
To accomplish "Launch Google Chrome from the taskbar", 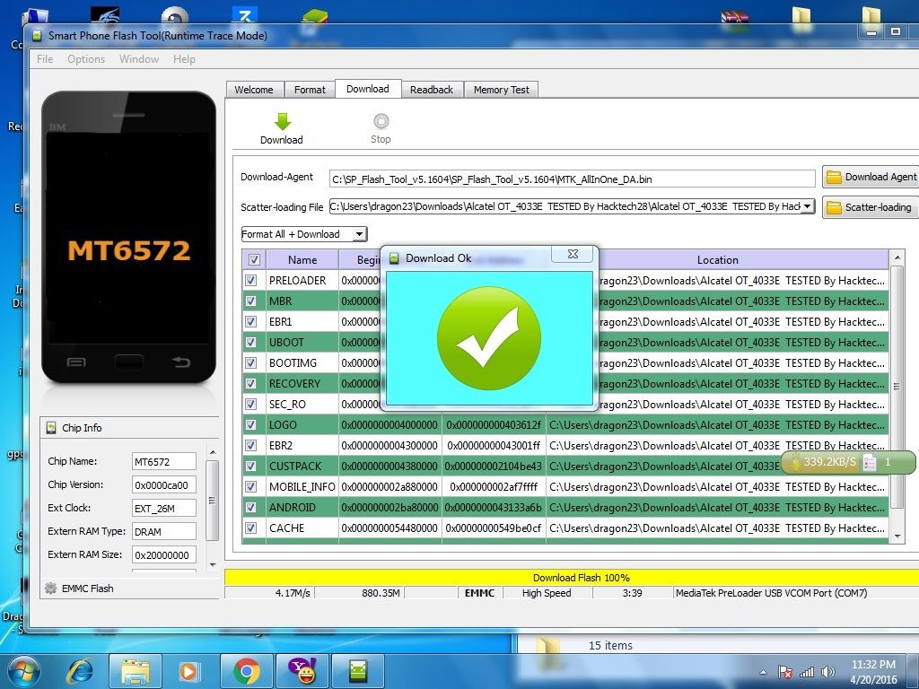I will (247, 670).
